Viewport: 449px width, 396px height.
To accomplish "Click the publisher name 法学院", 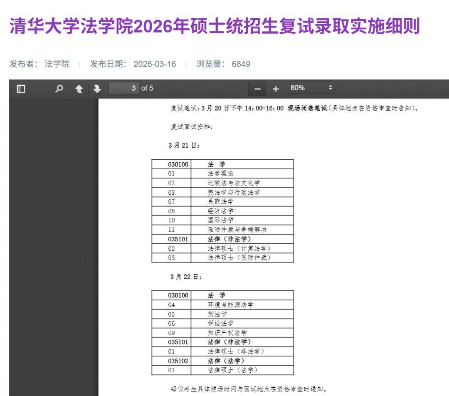I will pyautogui.click(x=57, y=64).
